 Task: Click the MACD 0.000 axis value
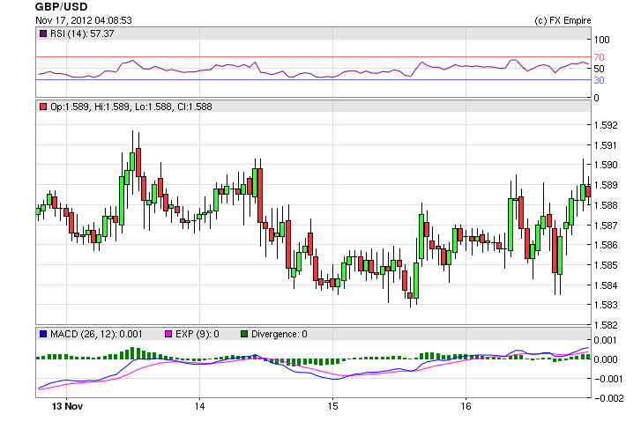click(606, 359)
